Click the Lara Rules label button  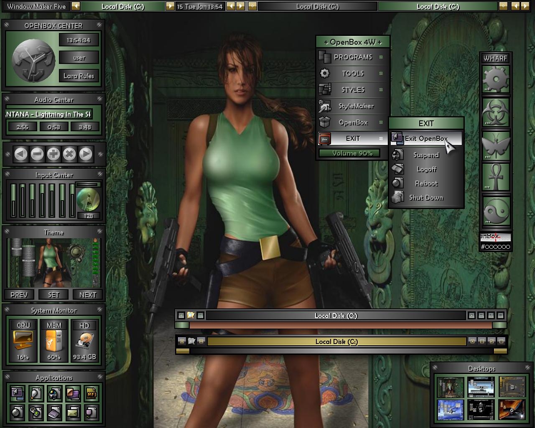point(79,76)
